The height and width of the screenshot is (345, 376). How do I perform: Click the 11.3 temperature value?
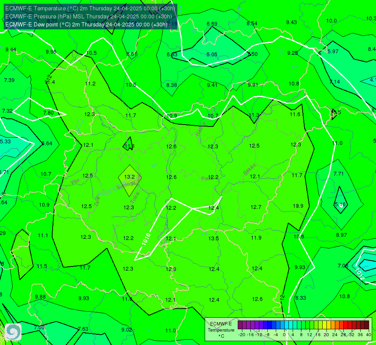coord(254,115)
